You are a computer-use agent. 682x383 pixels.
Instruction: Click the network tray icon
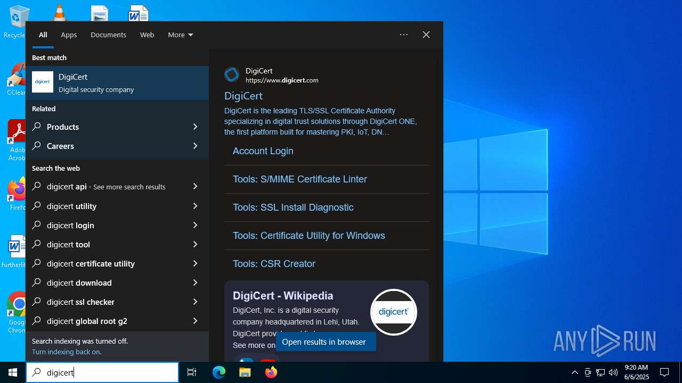coord(600,372)
